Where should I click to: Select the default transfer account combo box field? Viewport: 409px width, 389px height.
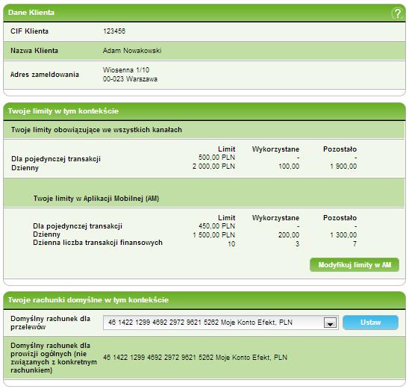click(221, 323)
